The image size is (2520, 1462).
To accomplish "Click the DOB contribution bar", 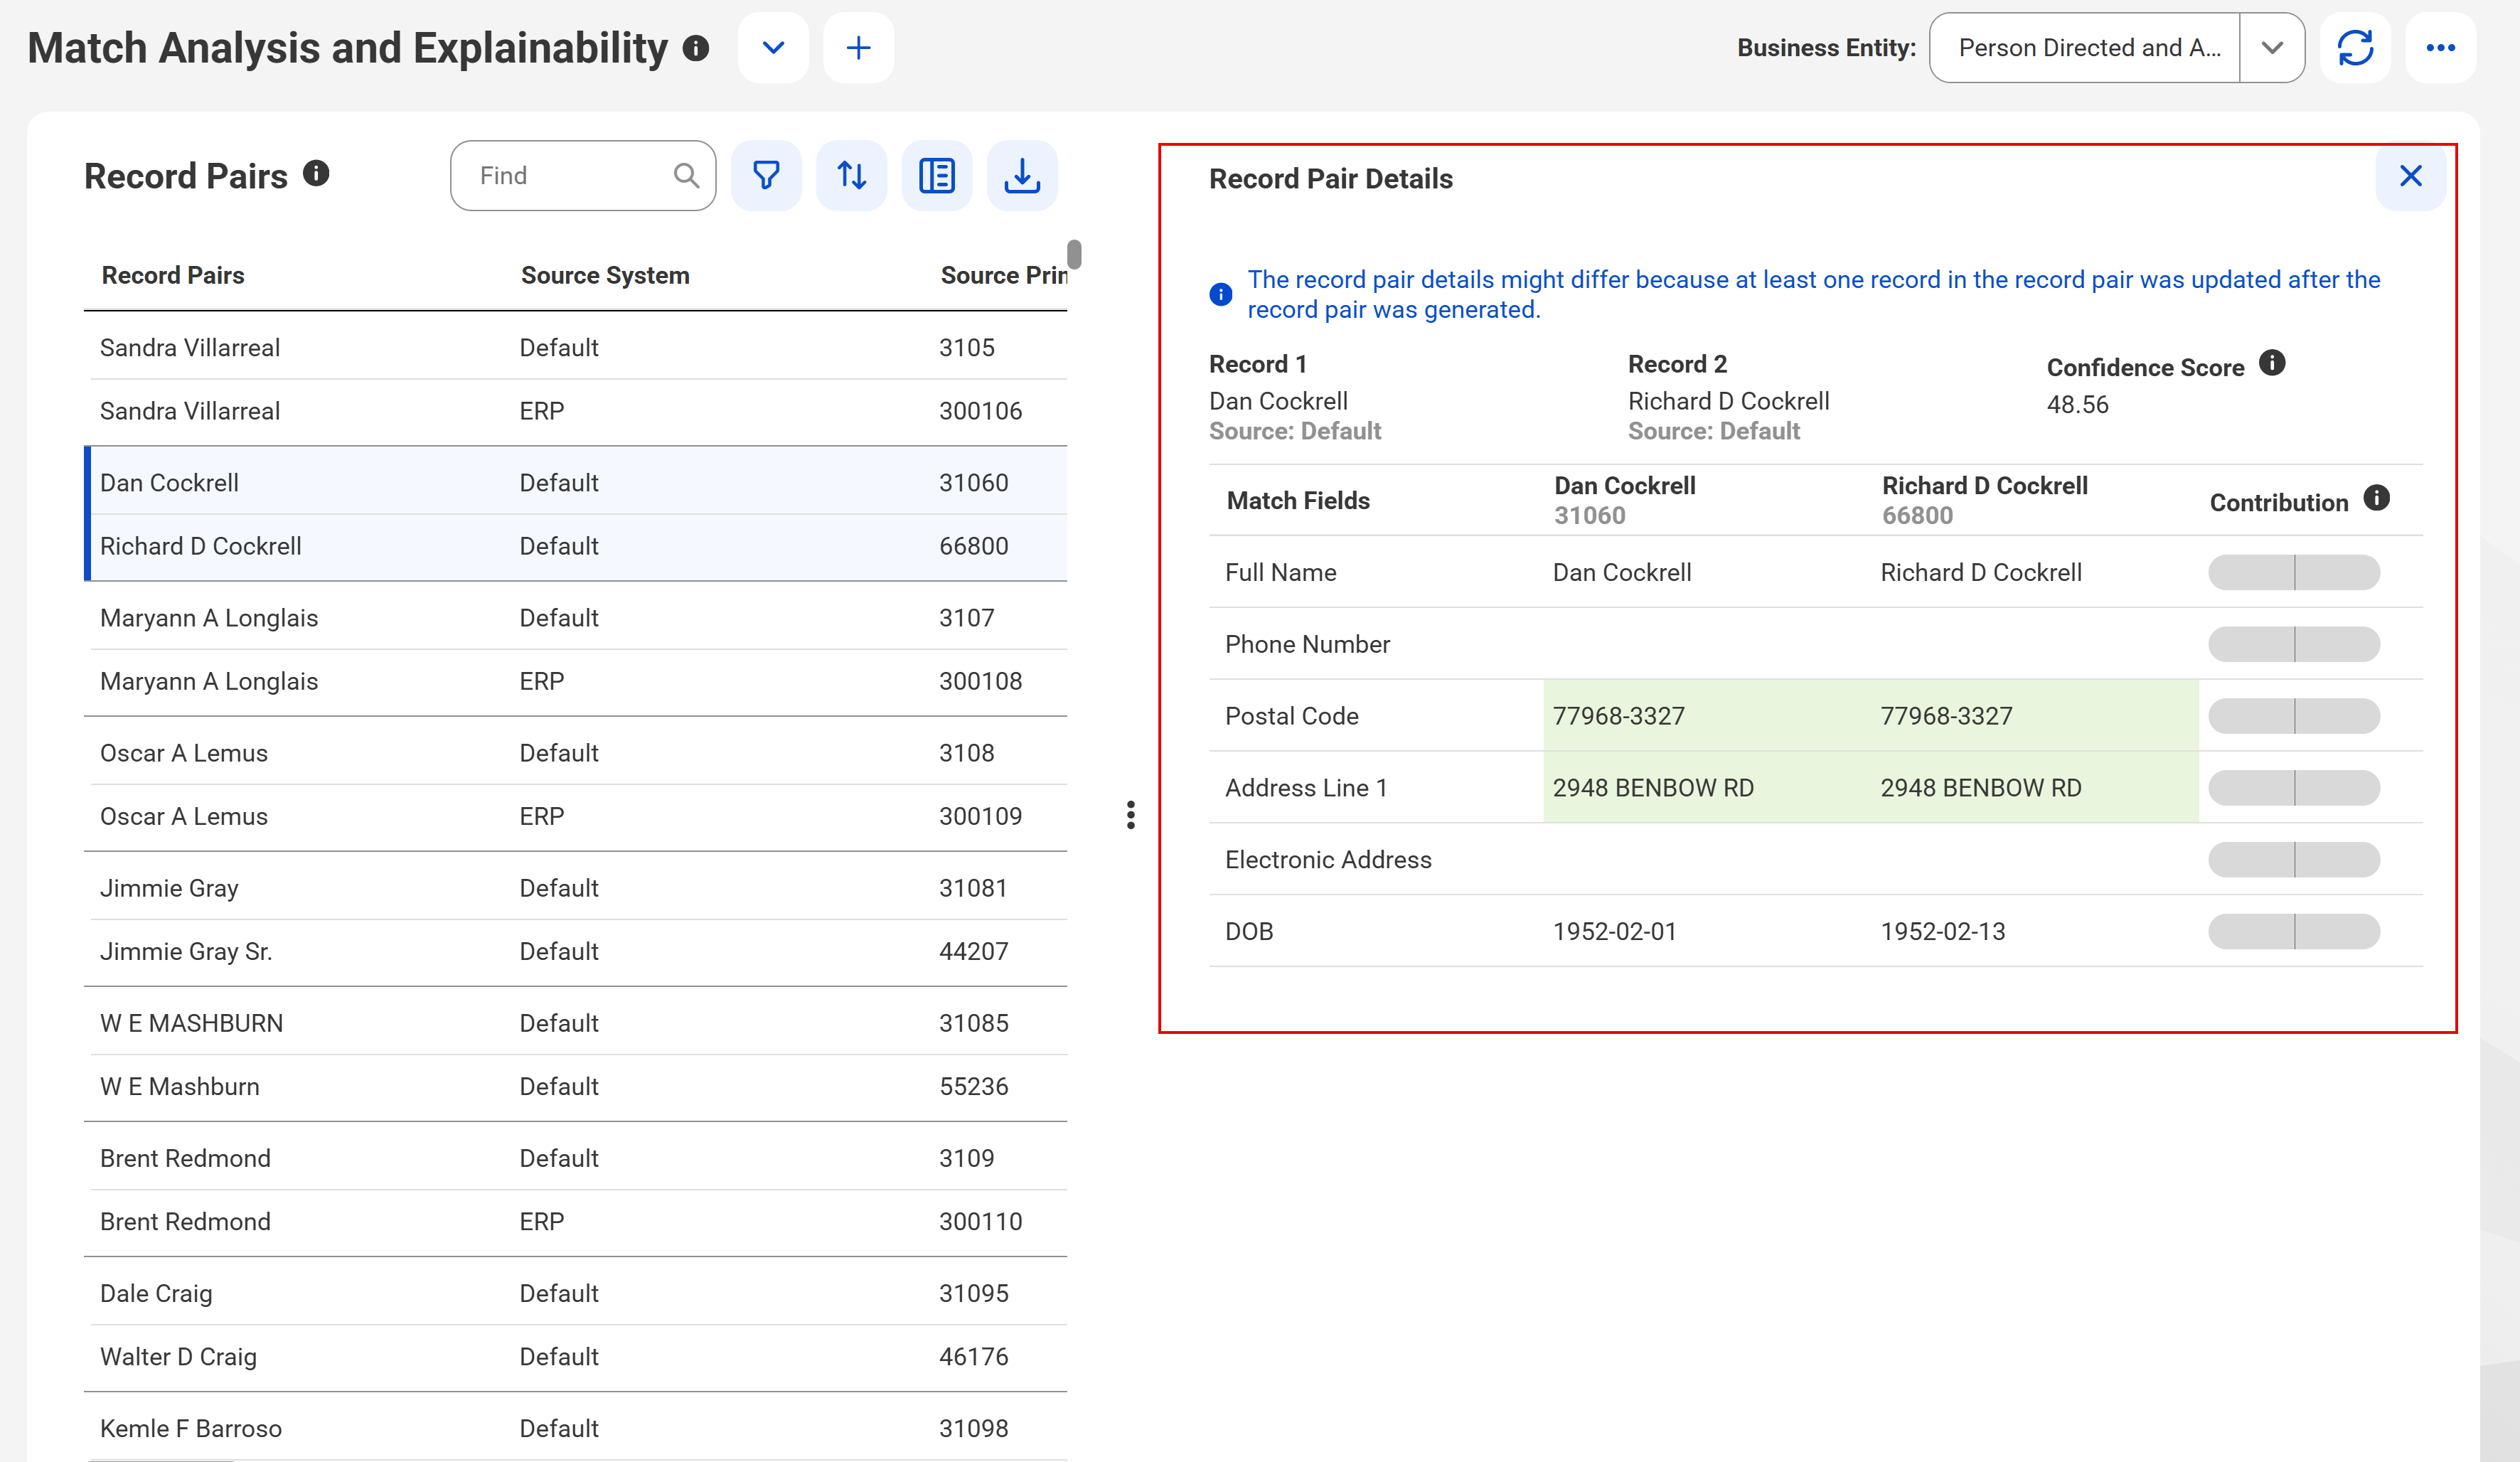I will (x=2294, y=932).
